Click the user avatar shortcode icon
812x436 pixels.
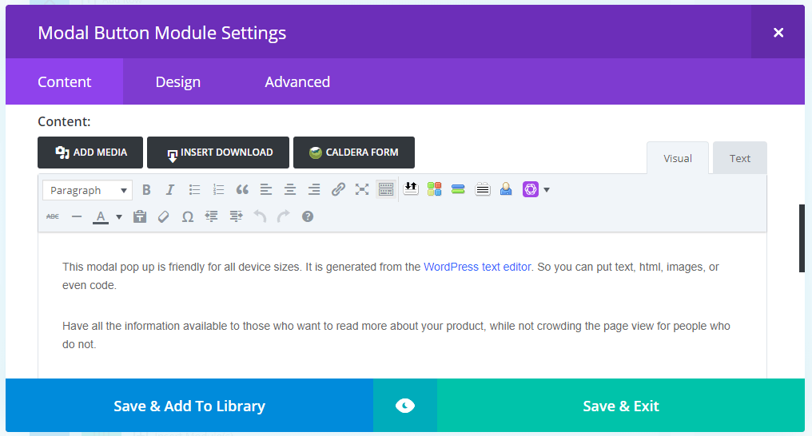pos(506,189)
